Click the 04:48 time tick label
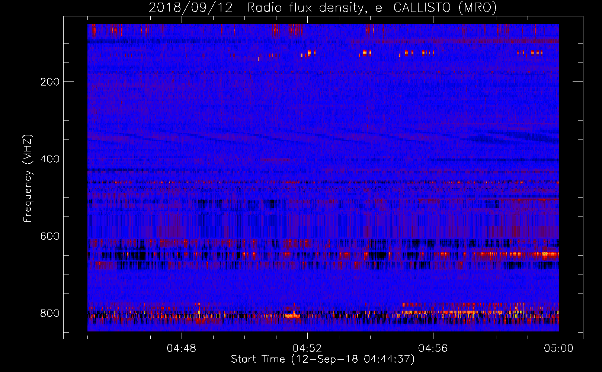The image size is (602, 372). pos(182,349)
